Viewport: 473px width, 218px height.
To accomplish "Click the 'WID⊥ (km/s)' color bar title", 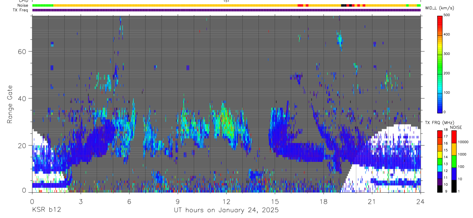I will click(439, 8).
